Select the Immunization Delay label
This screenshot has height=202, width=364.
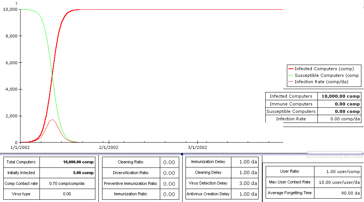[209, 162]
